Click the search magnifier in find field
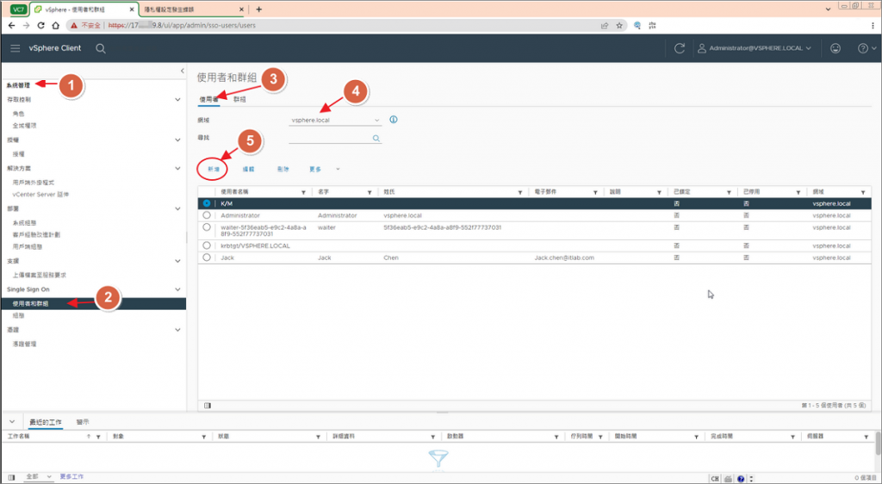This screenshot has height=484, width=882. pos(376,139)
